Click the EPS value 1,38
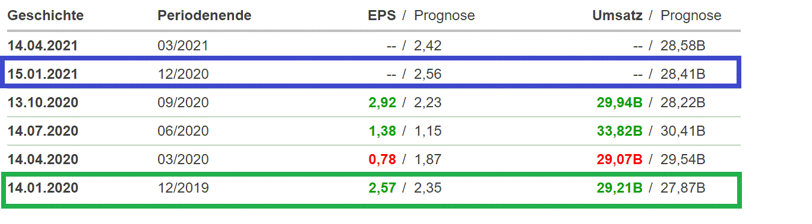This screenshot has height=224, width=812. 382,131
